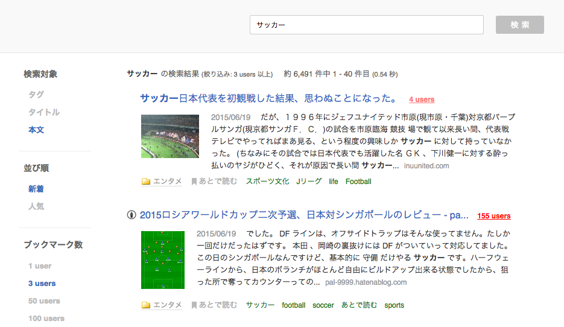
Task: Open the 4 users bookmark count link
Action: 422,100
